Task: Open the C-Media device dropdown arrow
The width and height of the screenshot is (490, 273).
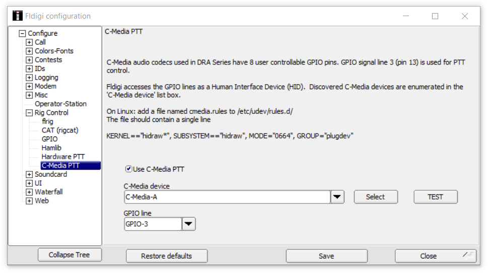Action: point(337,197)
